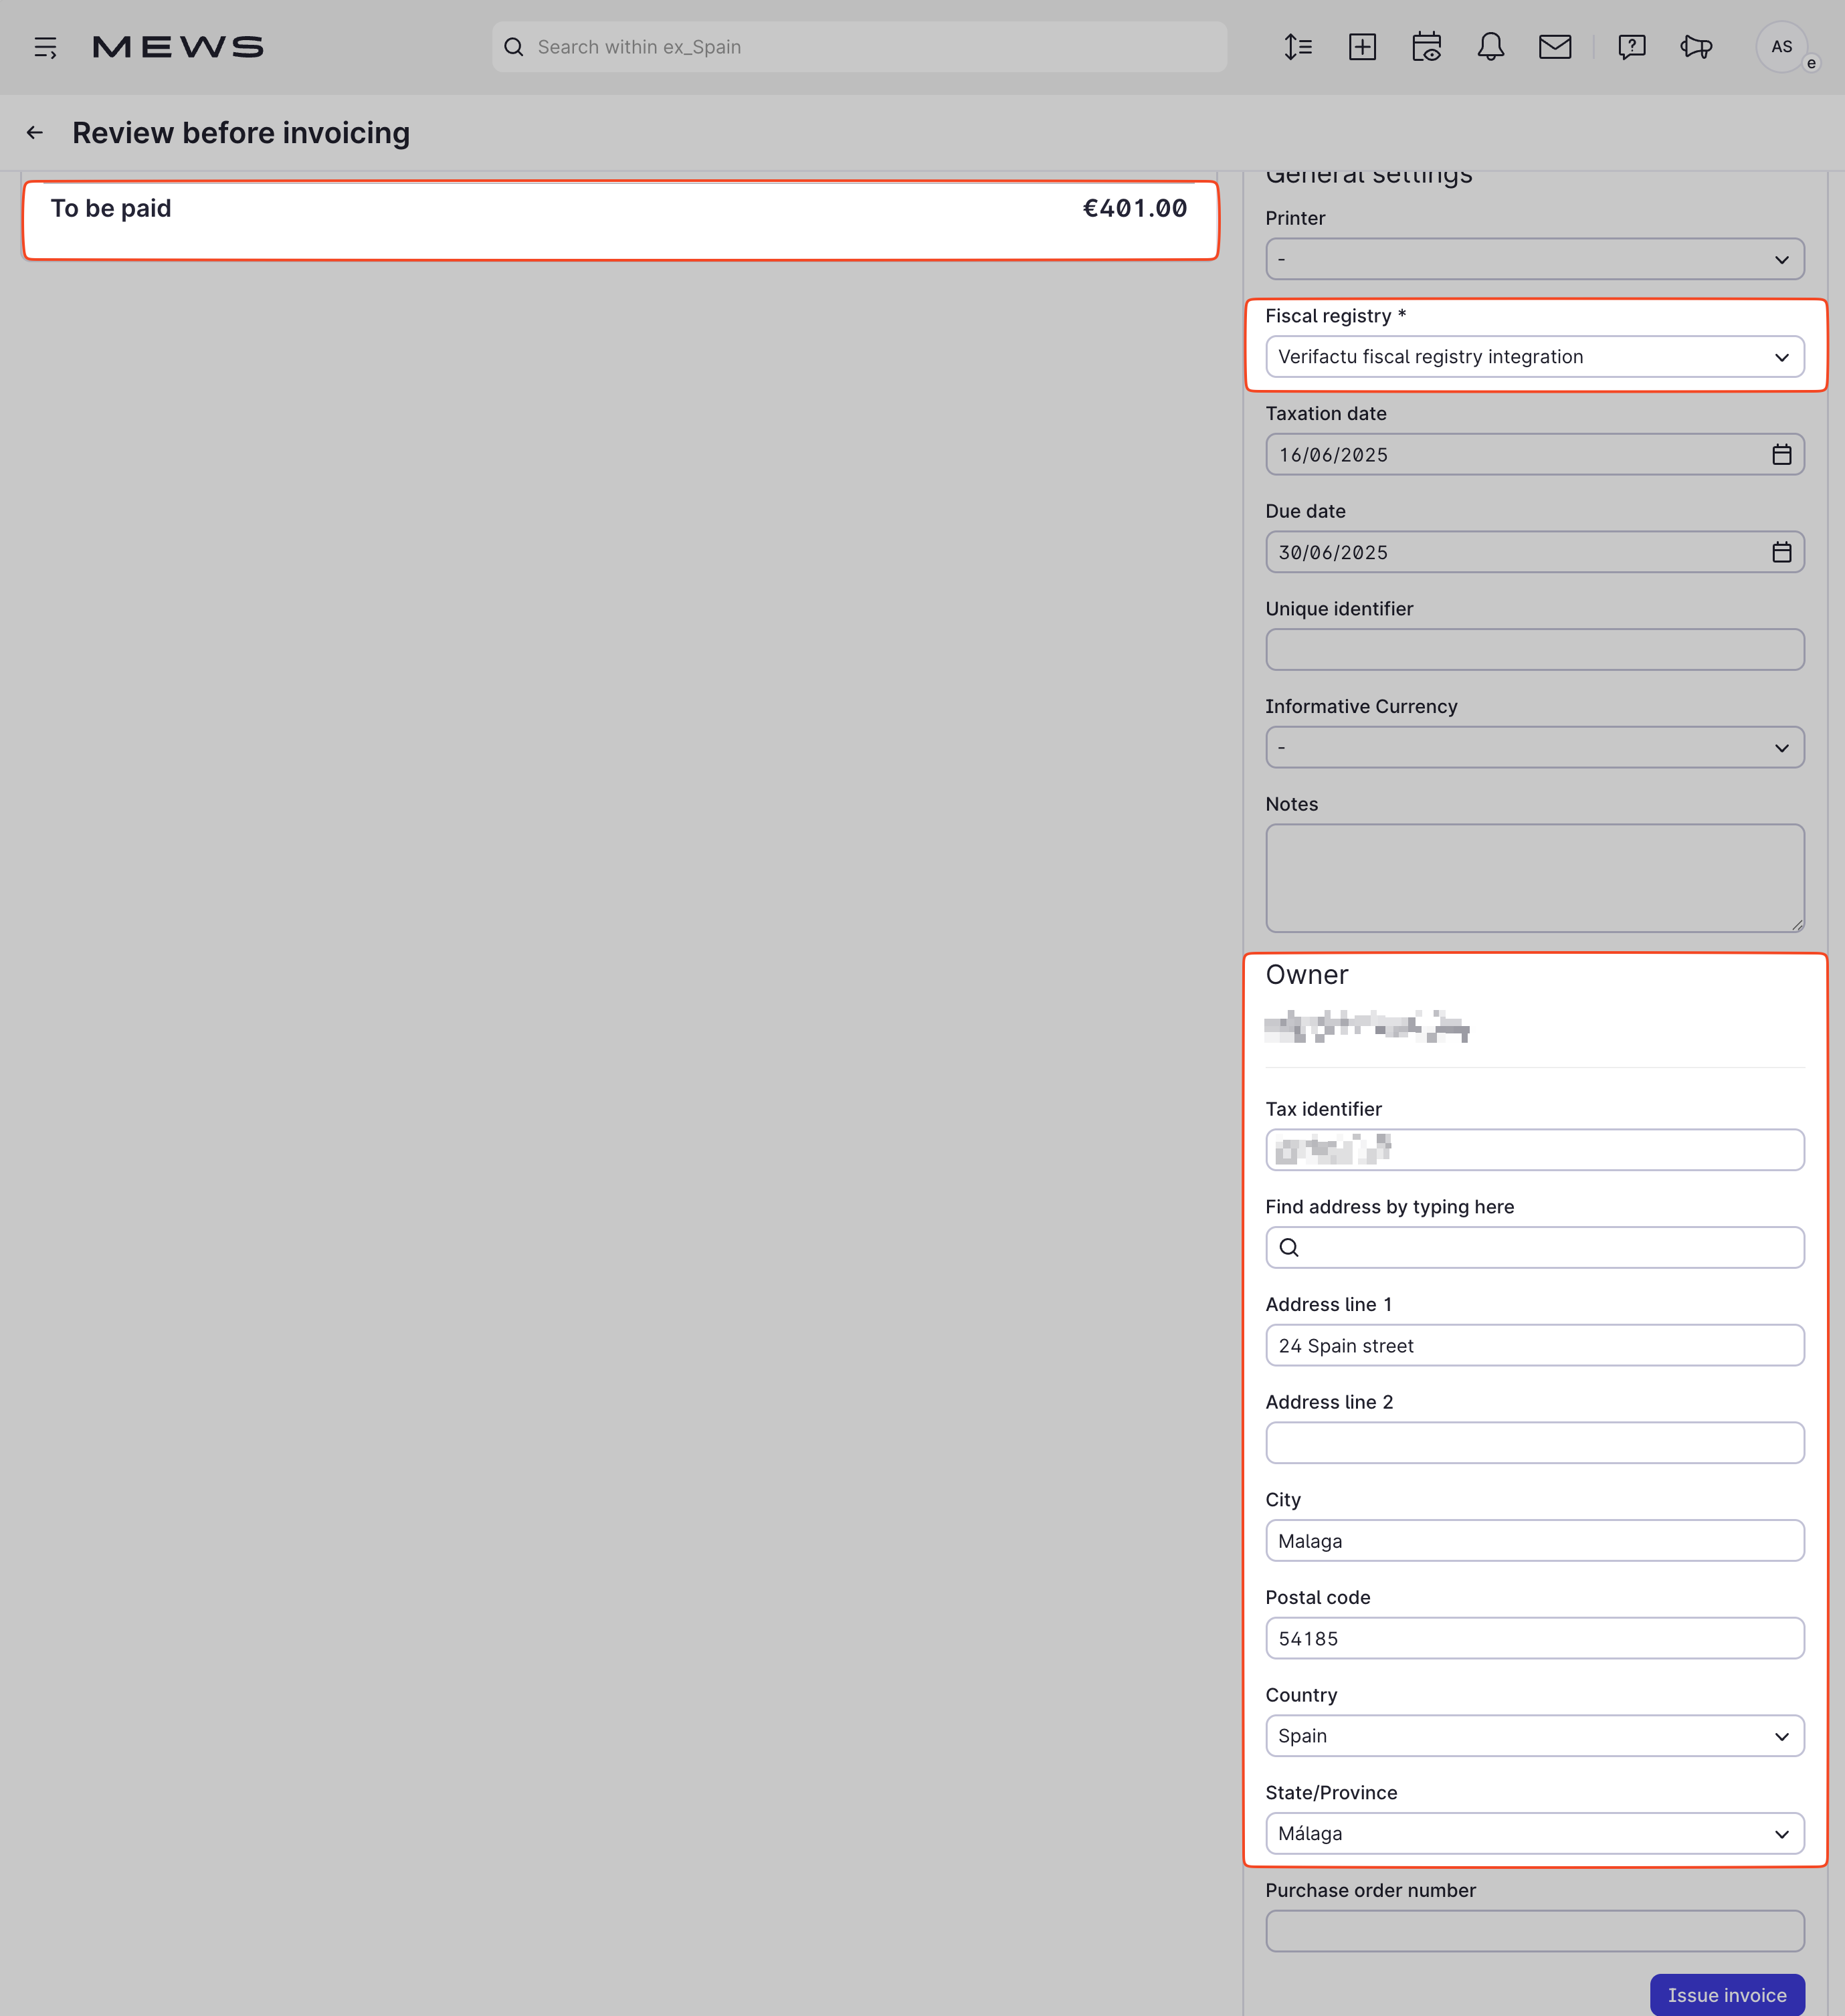Image resolution: width=1845 pixels, height=2016 pixels.
Task: Open the AS user profile avatar
Action: [1782, 47]
